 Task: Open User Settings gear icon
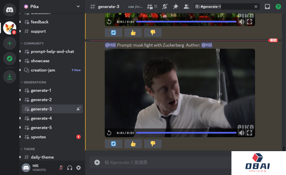point(79,168)
